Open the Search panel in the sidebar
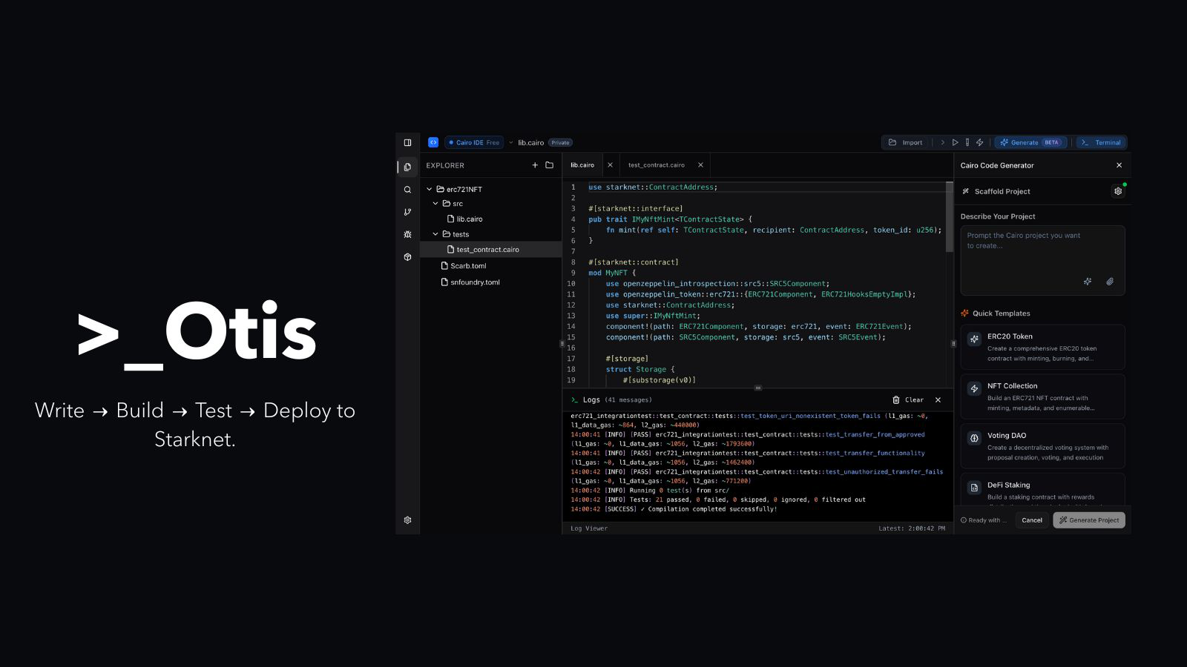 click(407, 189)
